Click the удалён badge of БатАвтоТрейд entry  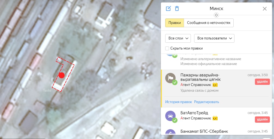click(262, 119)
